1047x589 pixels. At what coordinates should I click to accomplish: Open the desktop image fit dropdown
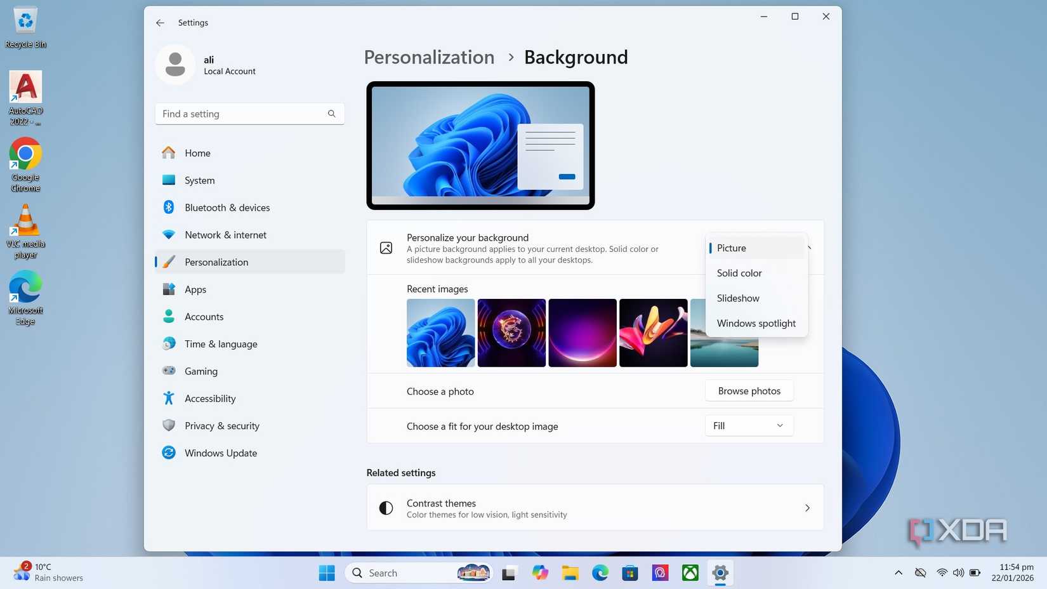(748, 425)
